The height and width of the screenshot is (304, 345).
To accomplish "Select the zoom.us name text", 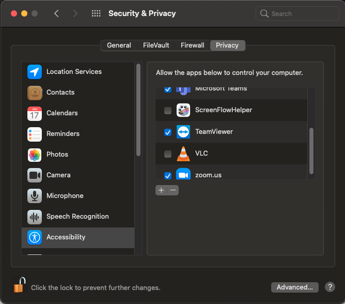I will tap(208, 175).
